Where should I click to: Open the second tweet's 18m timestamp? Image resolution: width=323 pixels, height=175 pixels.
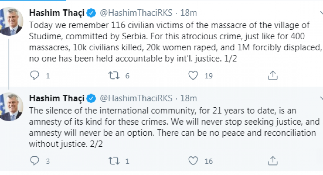point(189,98)
